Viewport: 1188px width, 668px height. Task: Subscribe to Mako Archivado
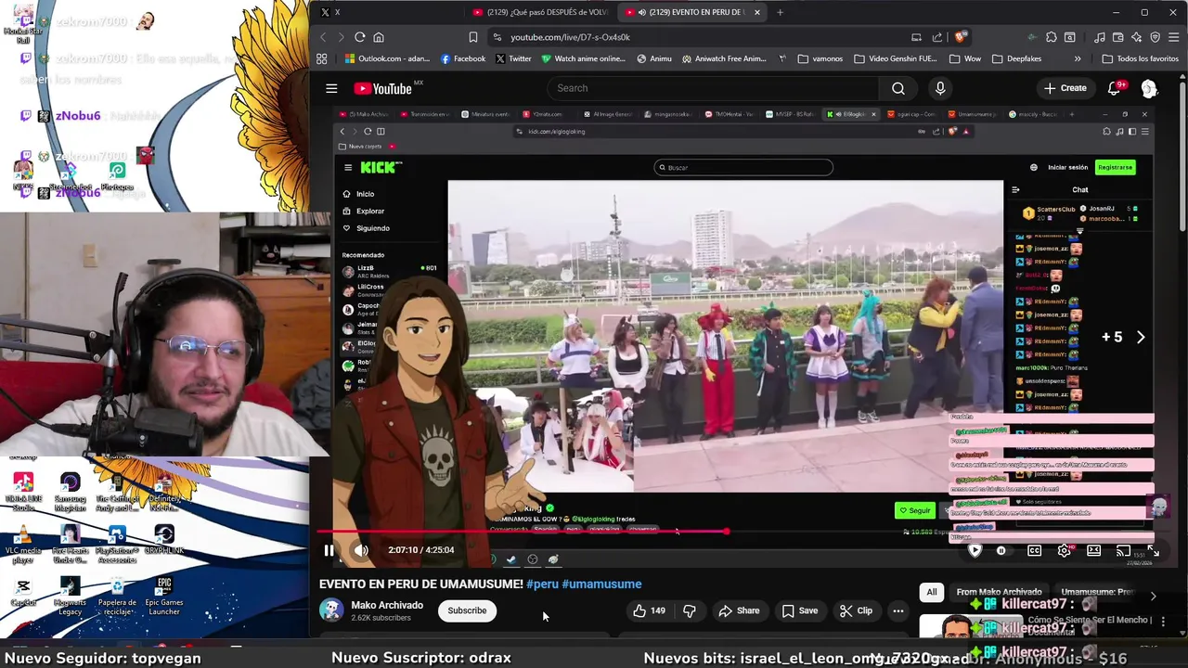click(467, 610)
